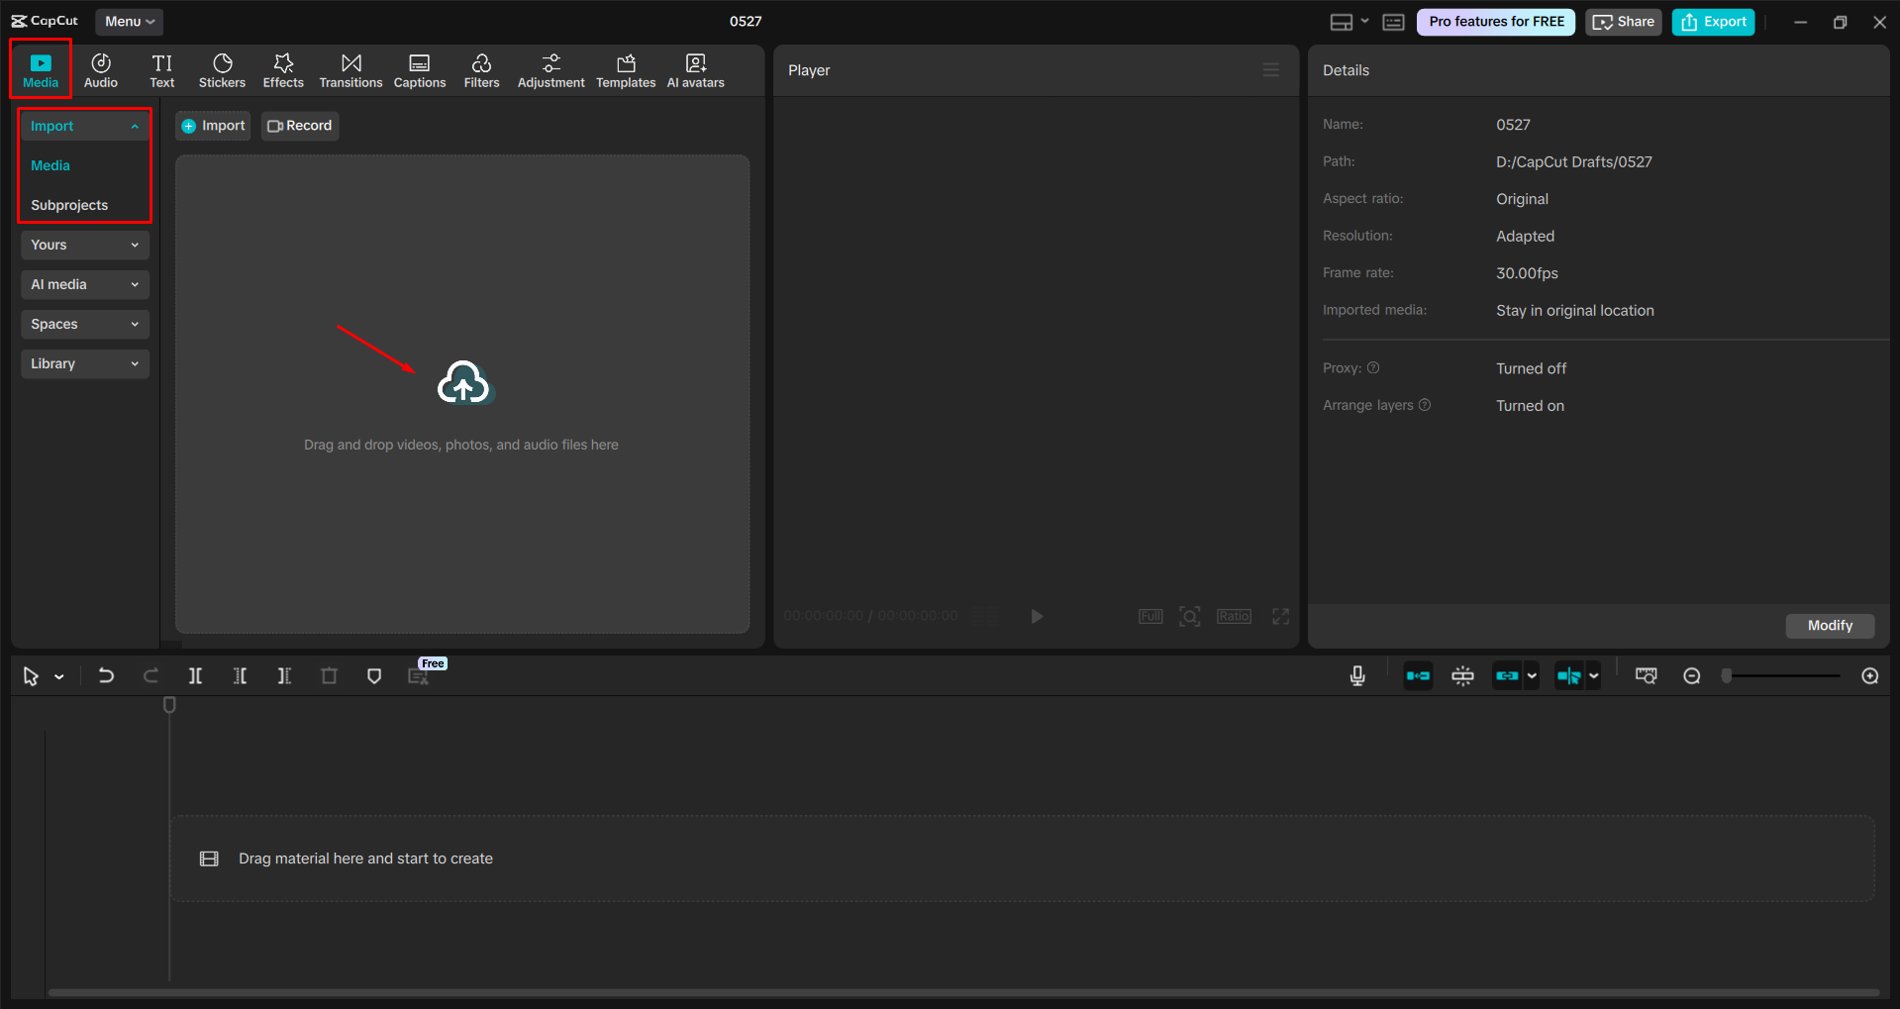1900x1009 pixels.
Task: Switch to the Subprojects item under Import
Action: click(69, 205)
